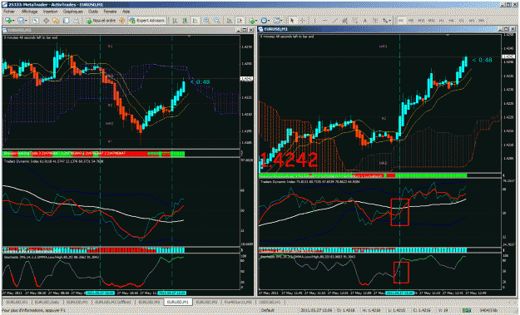Screen dimensions: 520x315
Task: Open the Aide menu
Action: click(x=126, y=12)
